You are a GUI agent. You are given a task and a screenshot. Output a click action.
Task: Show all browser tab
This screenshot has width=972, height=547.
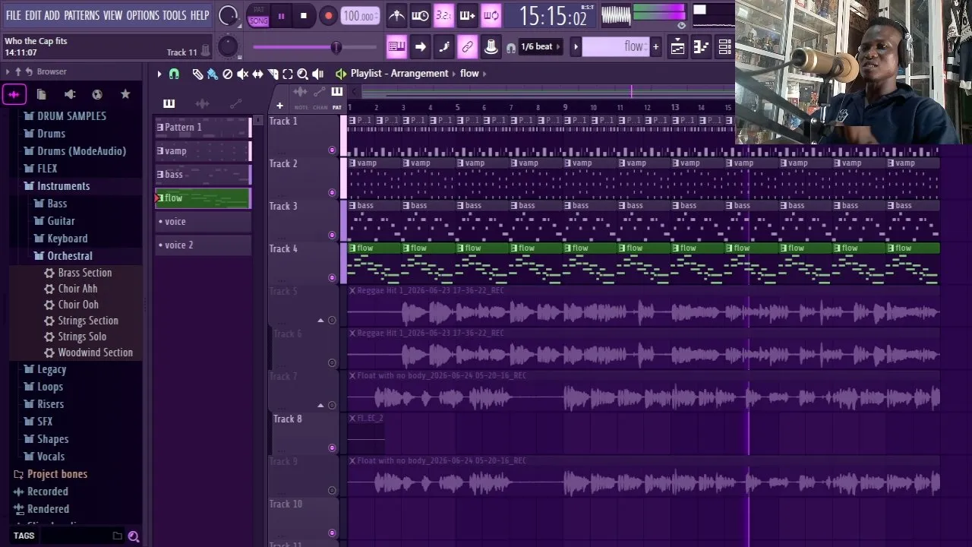pyautogui.click(x=14, y=94)
